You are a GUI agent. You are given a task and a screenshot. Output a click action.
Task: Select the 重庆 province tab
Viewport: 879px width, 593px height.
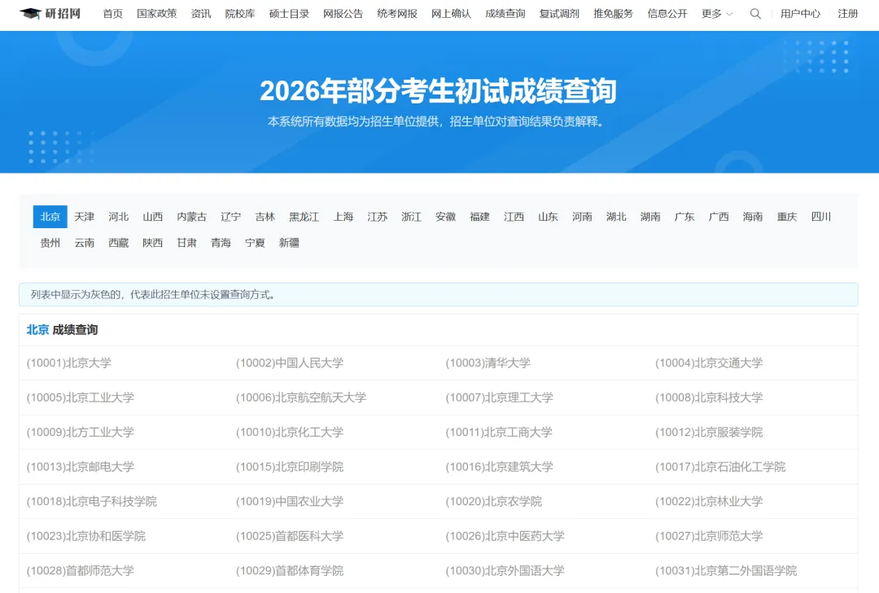click(x=786, y=217)
